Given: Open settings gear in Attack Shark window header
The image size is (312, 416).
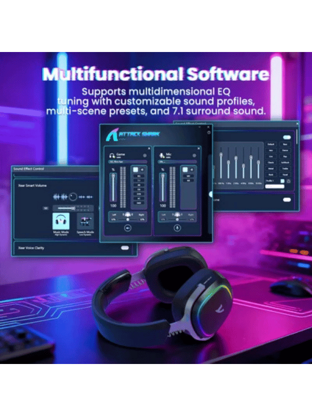Looking at the screenshot, I should (209, 132).
